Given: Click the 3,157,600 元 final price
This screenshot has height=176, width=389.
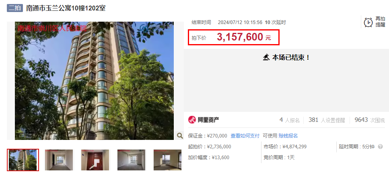Looking at the screenshot, I should click(x=244, y=37).
